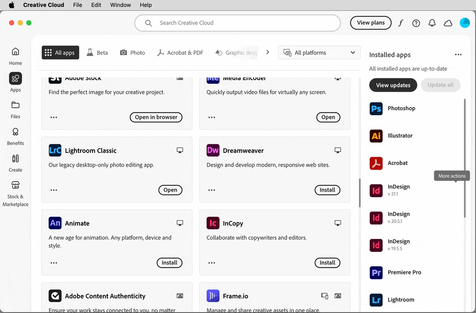Select the Acrobat & PDF tab
This screenshot has height=313, width=476.
coord(180,53)
